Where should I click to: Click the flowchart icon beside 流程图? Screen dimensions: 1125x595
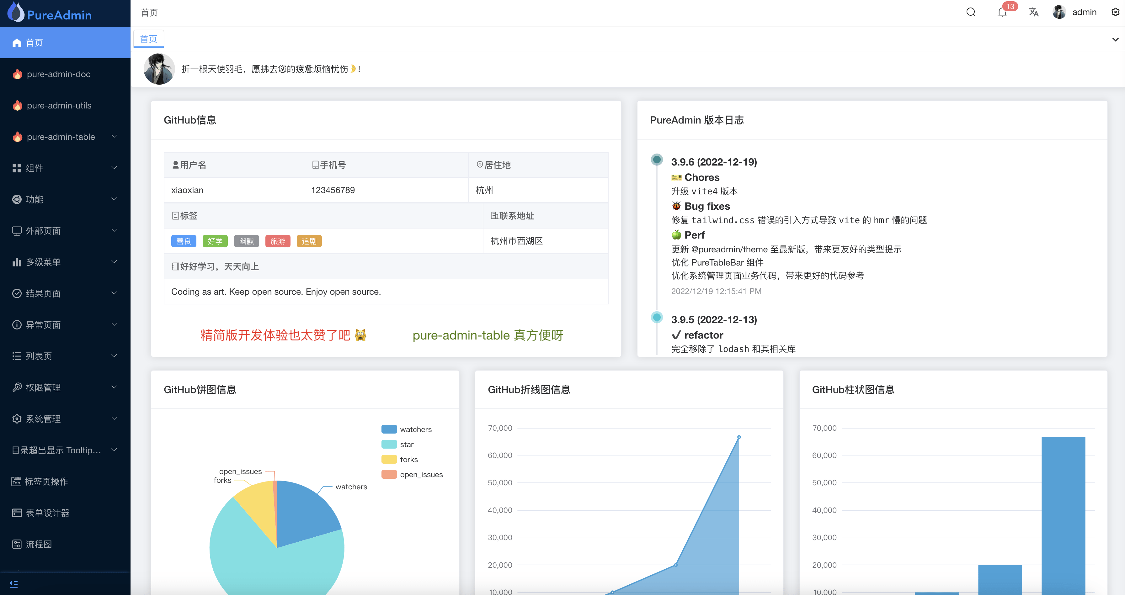pos(17,544)
